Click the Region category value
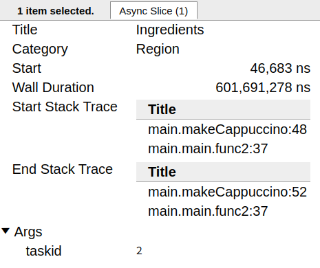The height and width of the screenshot is (268, 320). coord(158,49)
